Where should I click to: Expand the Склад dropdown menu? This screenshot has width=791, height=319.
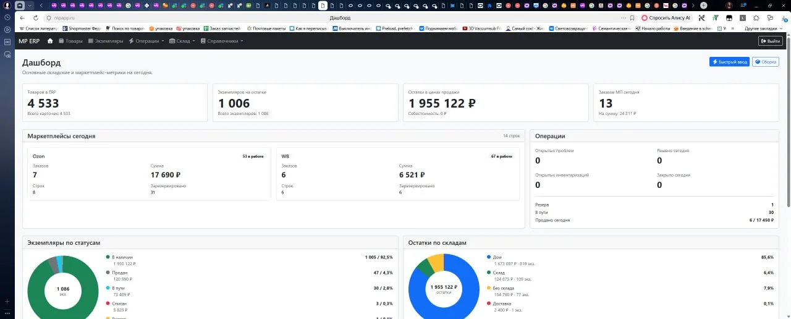coord(182,41)
